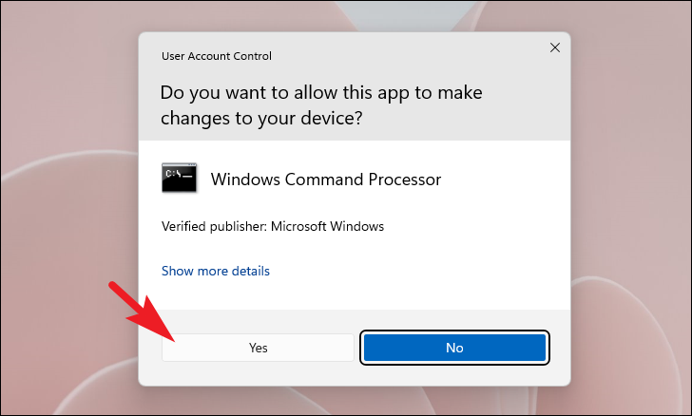Click the Windows Command Processor icon
This screenshot has height=416, width=692.
click(180, 179)
